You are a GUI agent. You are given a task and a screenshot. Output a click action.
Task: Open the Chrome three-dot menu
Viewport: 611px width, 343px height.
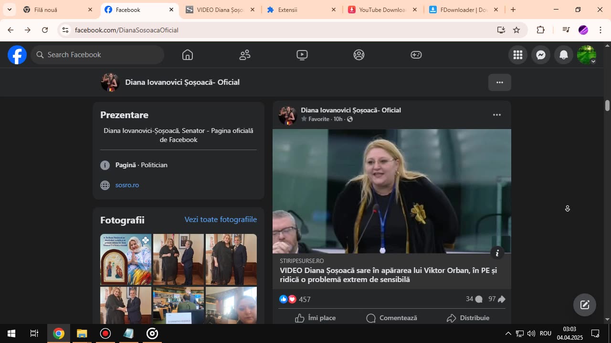click(x=600, y=30)
